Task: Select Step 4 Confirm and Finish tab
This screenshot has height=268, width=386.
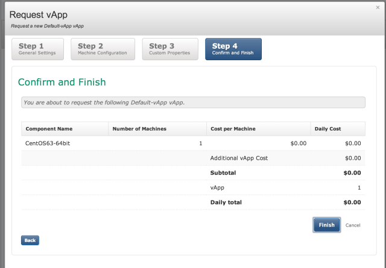Action: pyautogui.click(x=233, y=49)
